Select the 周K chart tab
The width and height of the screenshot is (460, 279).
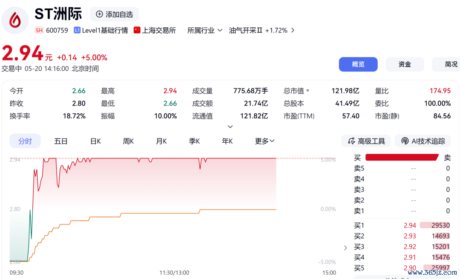point(128,141)
